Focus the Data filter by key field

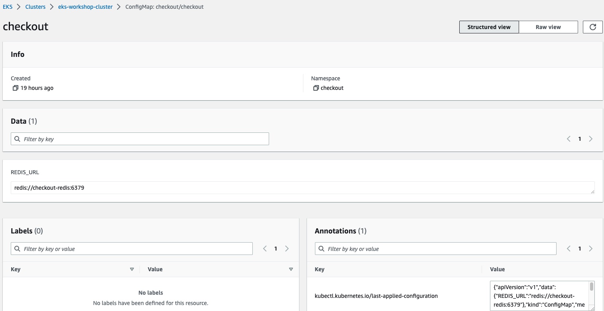pyautogui.click(x=144, y=139)
